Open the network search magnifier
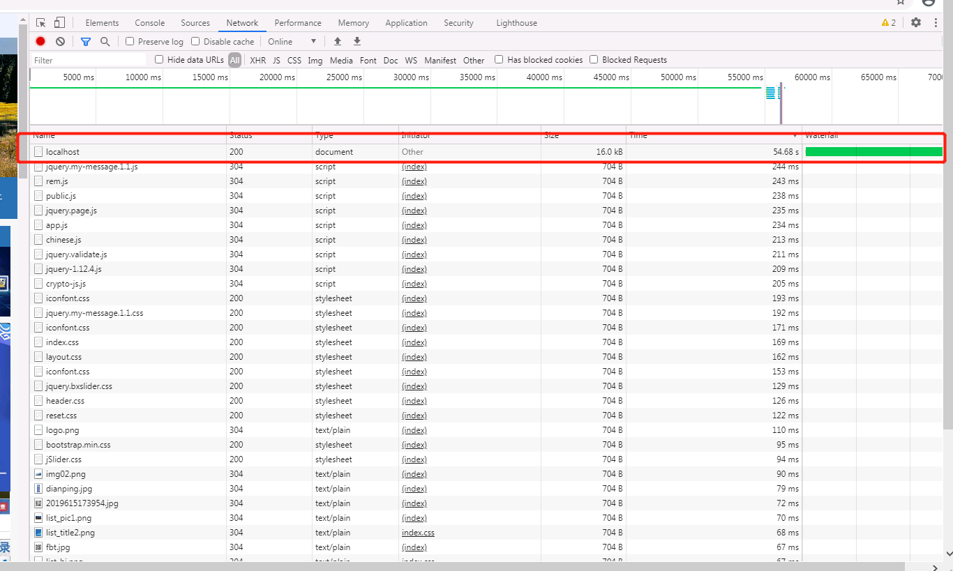This screenshot has height=571, width=953. (105, 42)
